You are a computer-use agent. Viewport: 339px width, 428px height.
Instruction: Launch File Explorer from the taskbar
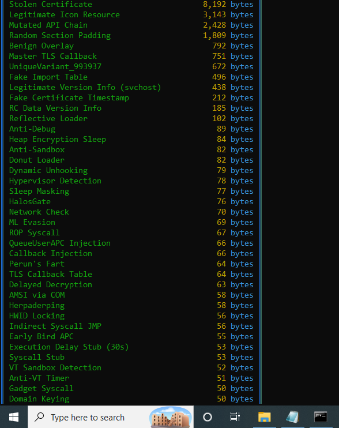264,417
